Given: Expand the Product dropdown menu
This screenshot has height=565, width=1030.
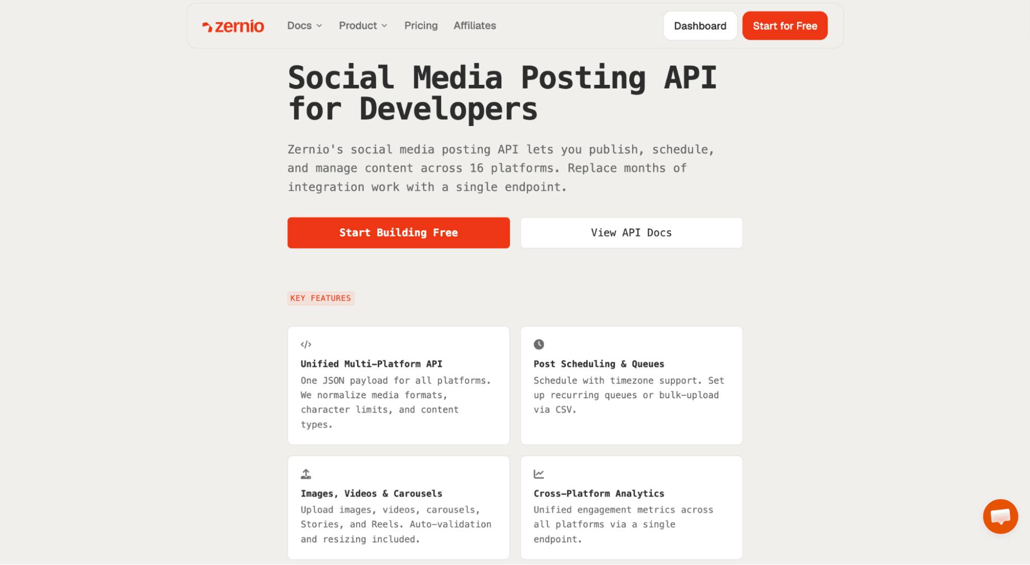Looking at the screenshot, I should (363, 26).
